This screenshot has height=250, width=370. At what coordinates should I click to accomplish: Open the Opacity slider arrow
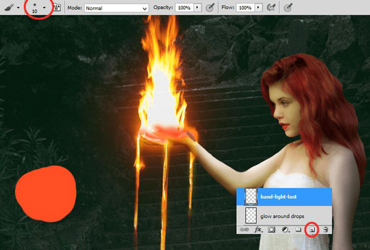coord(197,8)
